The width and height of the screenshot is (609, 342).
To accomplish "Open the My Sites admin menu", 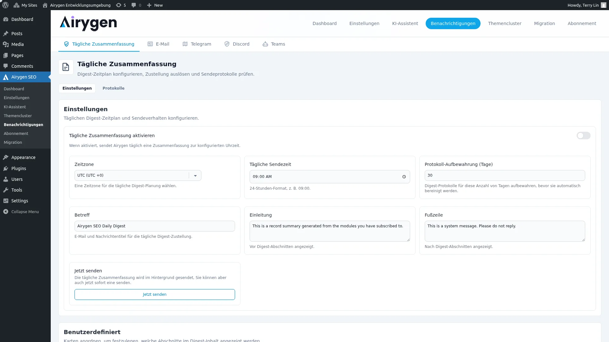I will 25,5.
